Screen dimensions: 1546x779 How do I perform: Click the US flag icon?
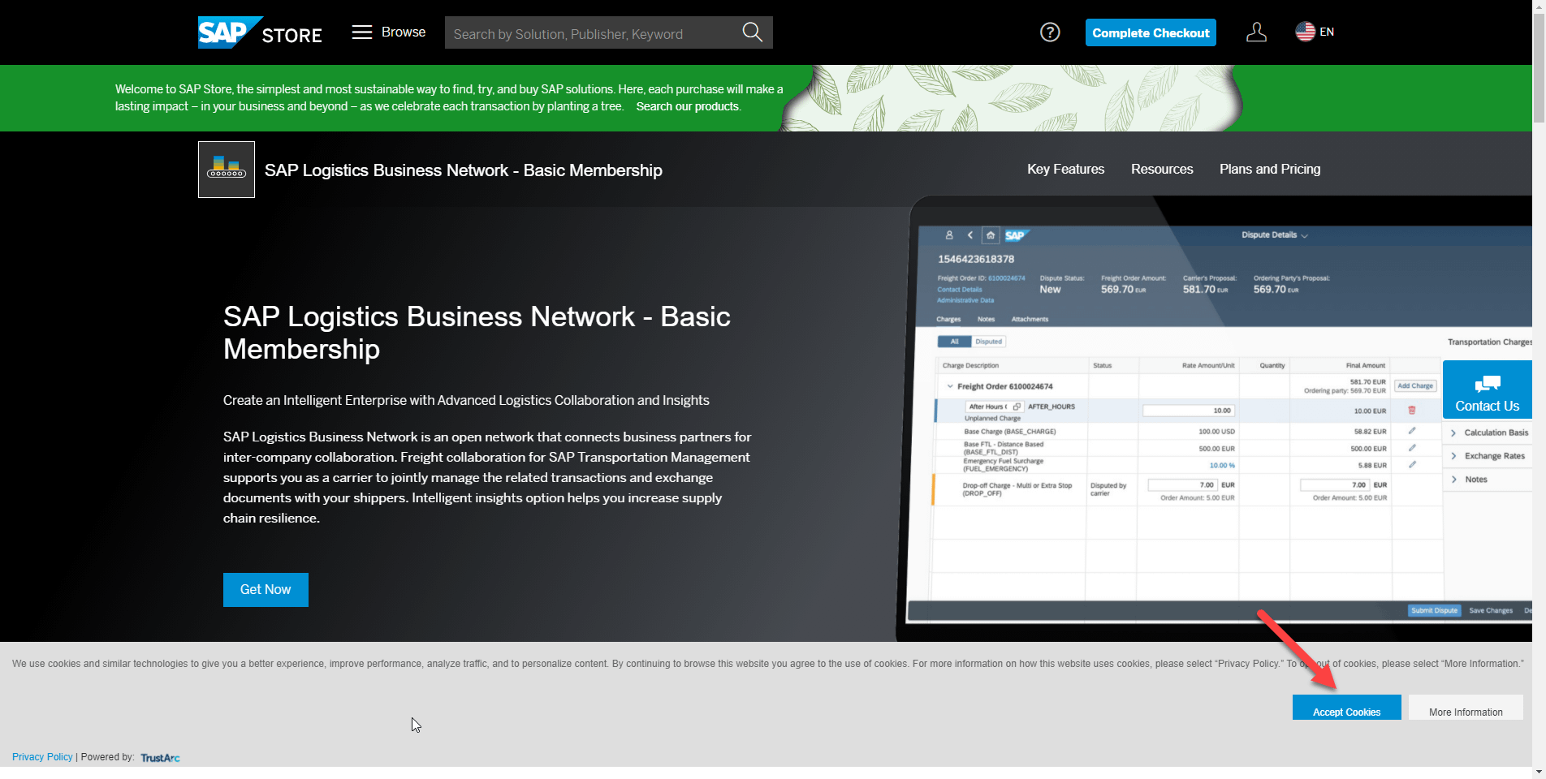(1305, 32)
